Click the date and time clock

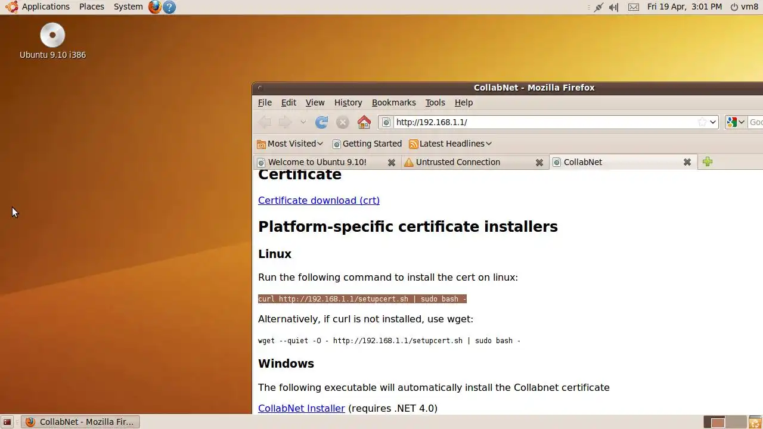coord(684,7)
